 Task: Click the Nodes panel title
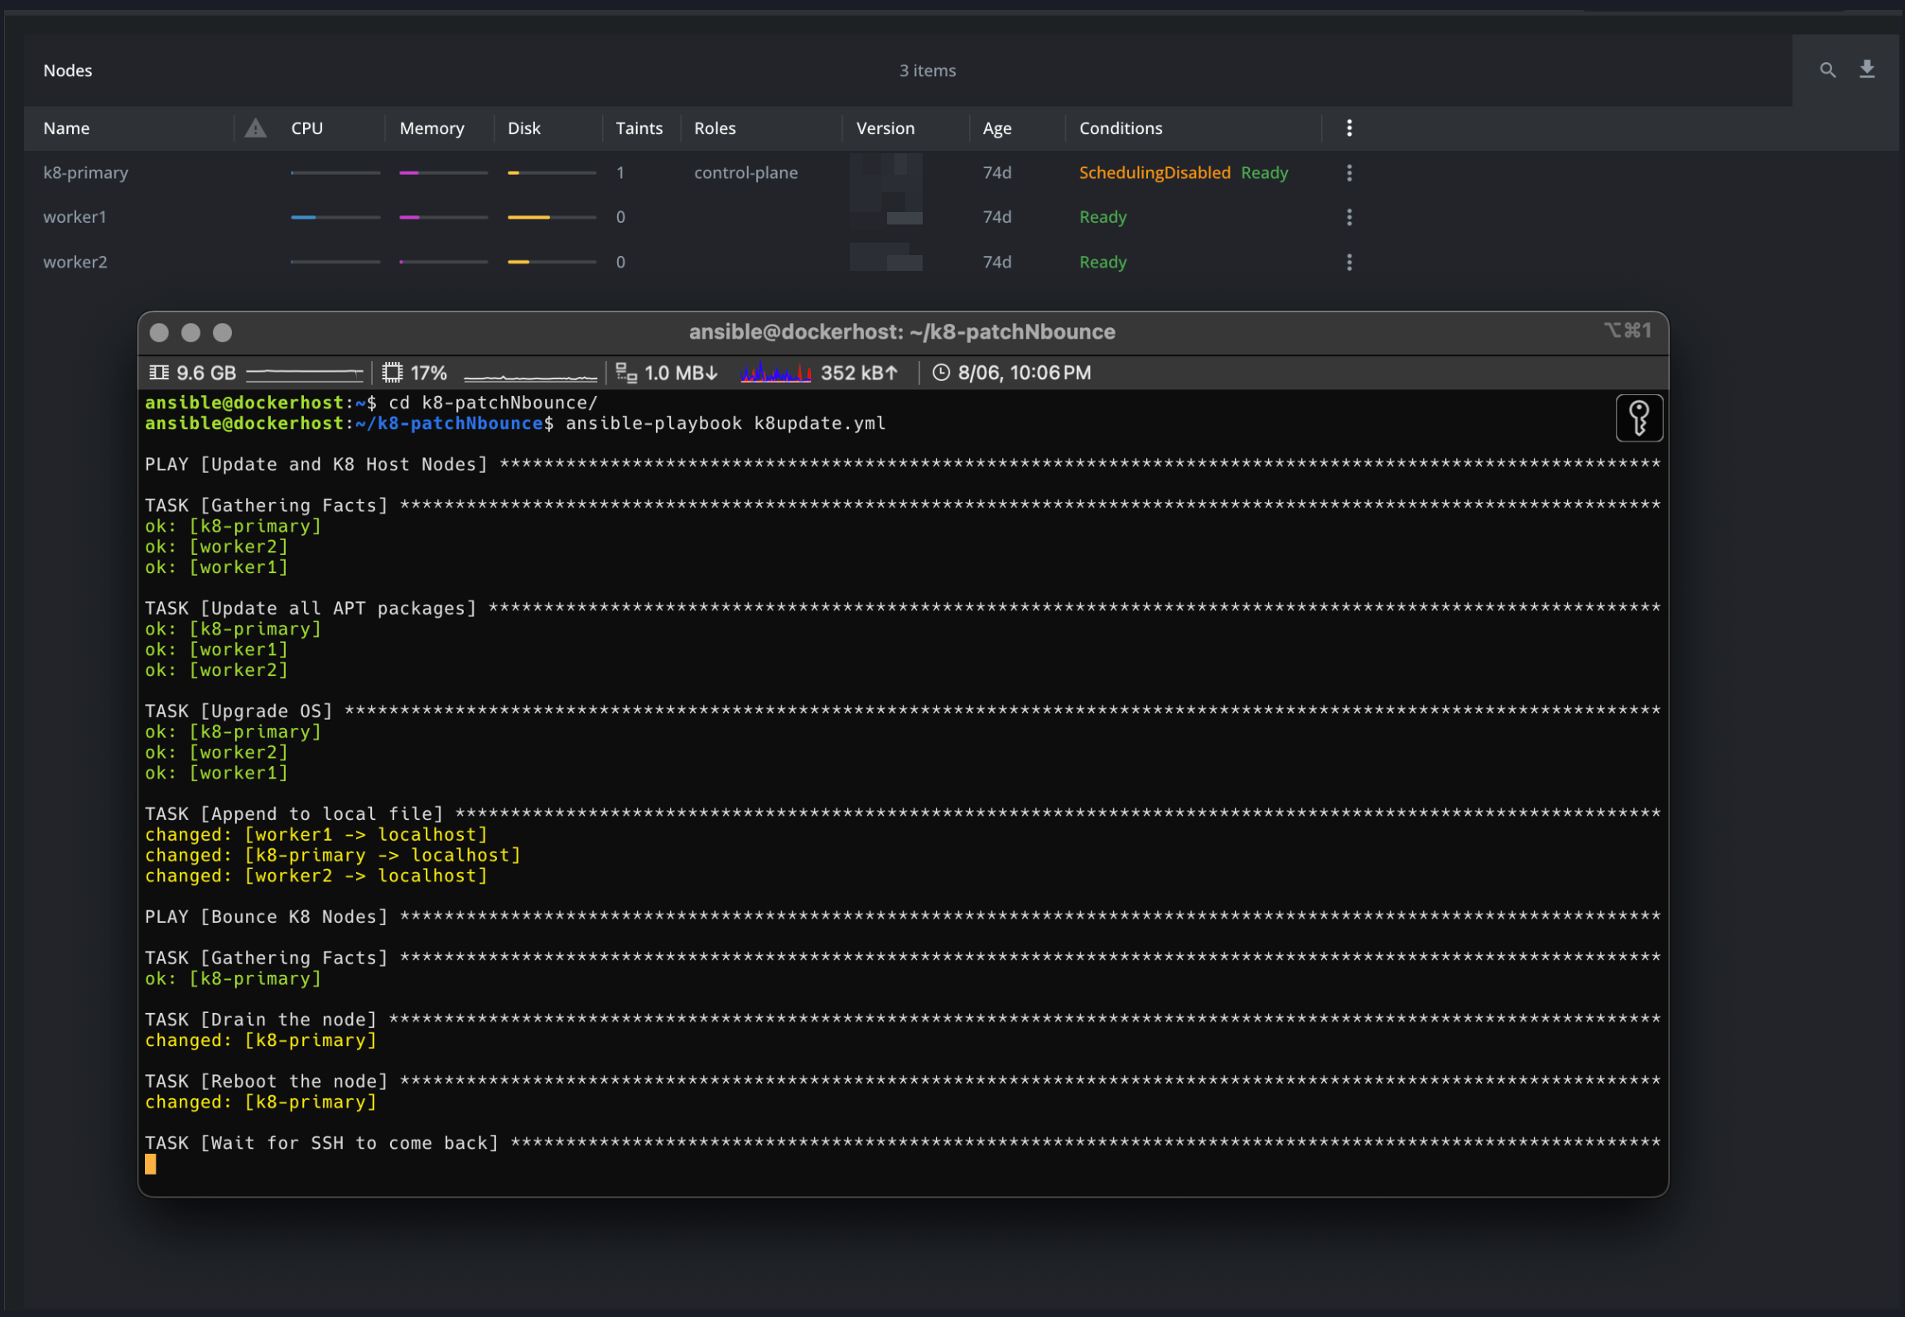(68, 70)
